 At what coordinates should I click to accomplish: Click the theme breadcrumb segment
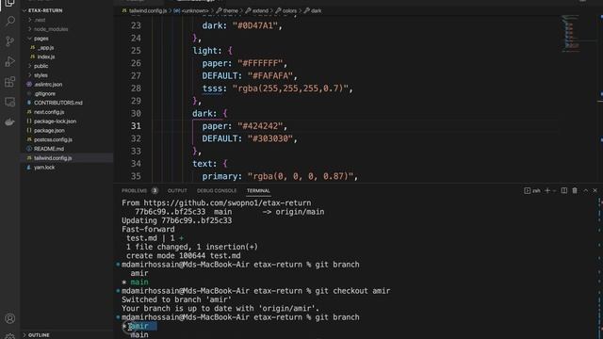point(230,10)
